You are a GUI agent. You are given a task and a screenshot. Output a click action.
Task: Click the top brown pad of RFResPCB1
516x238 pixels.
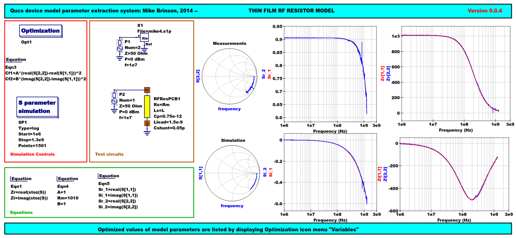[147, 90]
